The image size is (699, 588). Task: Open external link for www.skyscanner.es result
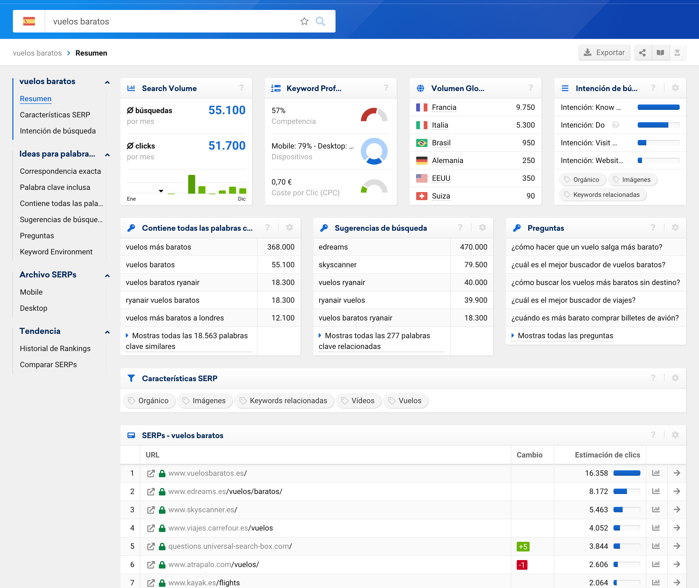coord(151,510)
